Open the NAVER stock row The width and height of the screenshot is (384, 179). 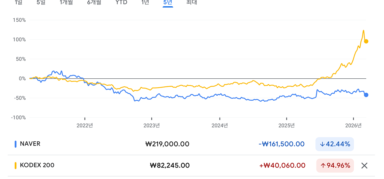(x=30, y=144)
